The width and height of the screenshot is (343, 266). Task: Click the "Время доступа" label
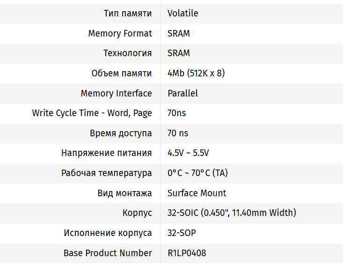click(121, 133)
